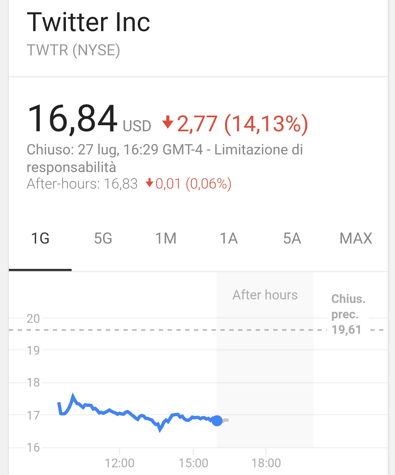Open the Limitazione di responsabilità link
395x475 pixels.
coord(165,159)
